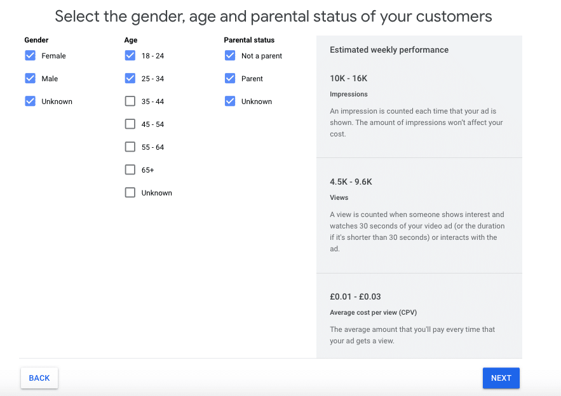Screen dimensions: 561x396
Task: Tick the 65+ age checkbox
Action: point(130,170)
